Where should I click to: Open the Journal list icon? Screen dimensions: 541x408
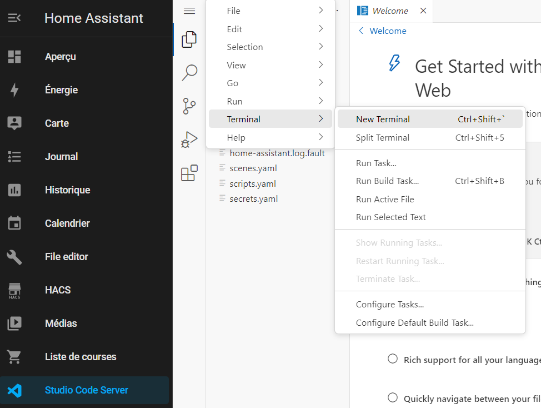point(14,157)
